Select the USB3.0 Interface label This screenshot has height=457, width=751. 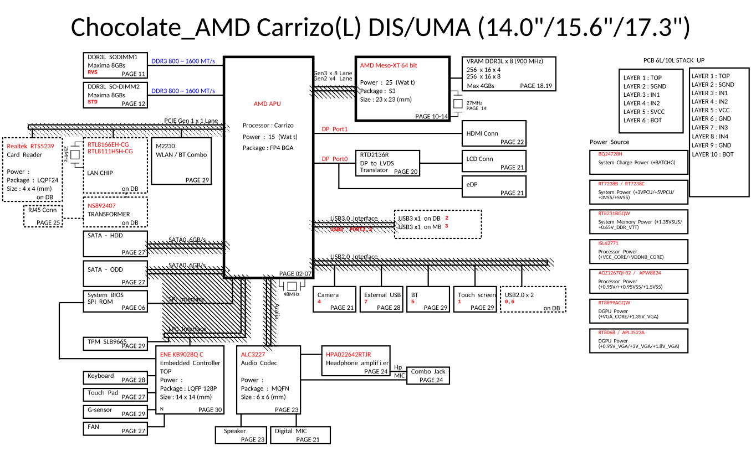(354, 219)
